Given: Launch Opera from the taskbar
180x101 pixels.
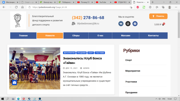Looking at the screenshot, I should coord(24,99).
